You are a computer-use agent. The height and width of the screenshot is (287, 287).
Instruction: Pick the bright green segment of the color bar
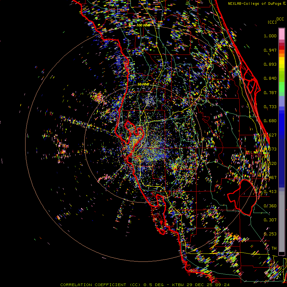click(282, 87)
